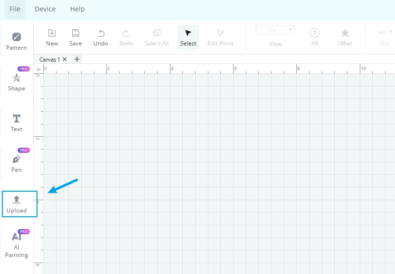Switch to Edit Point tool
The image size is (395, 274).
pyautogui.click(x=220, y=37)
